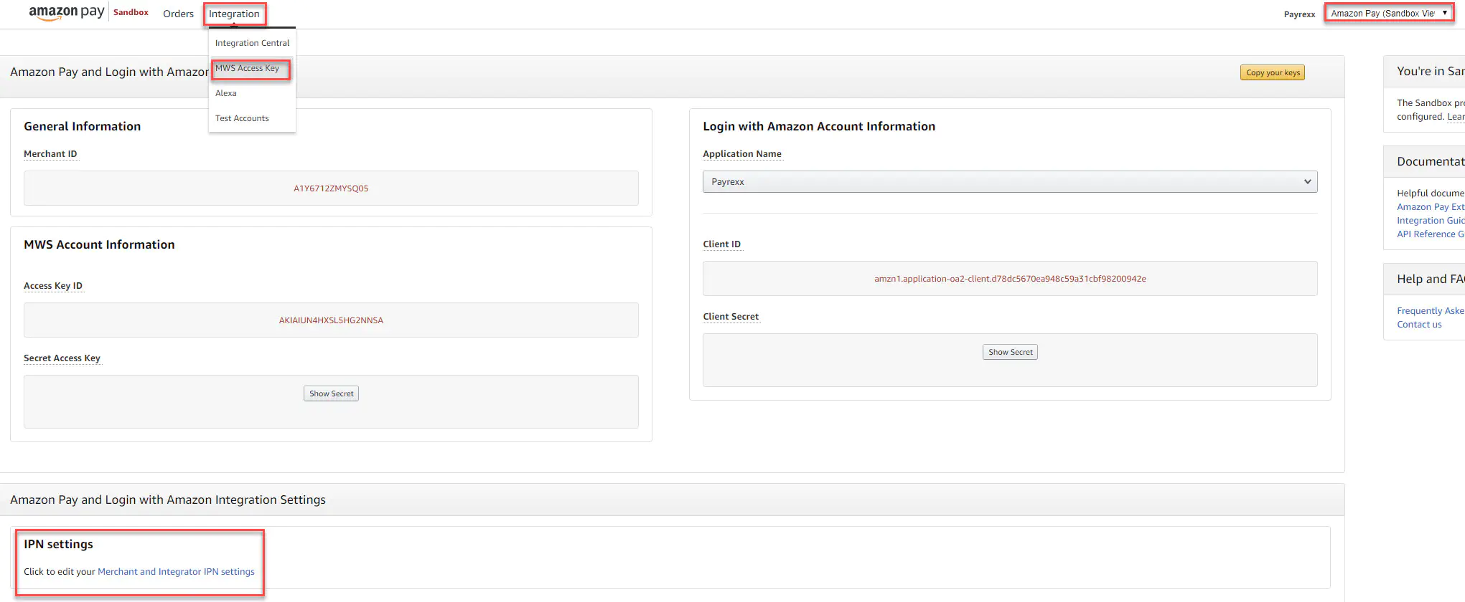Reveal the Client Secret with Show Secret

[x=1010, y=352]
